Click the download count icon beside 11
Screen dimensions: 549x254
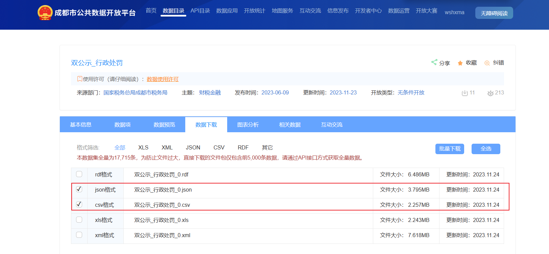[x=465, y=93]
